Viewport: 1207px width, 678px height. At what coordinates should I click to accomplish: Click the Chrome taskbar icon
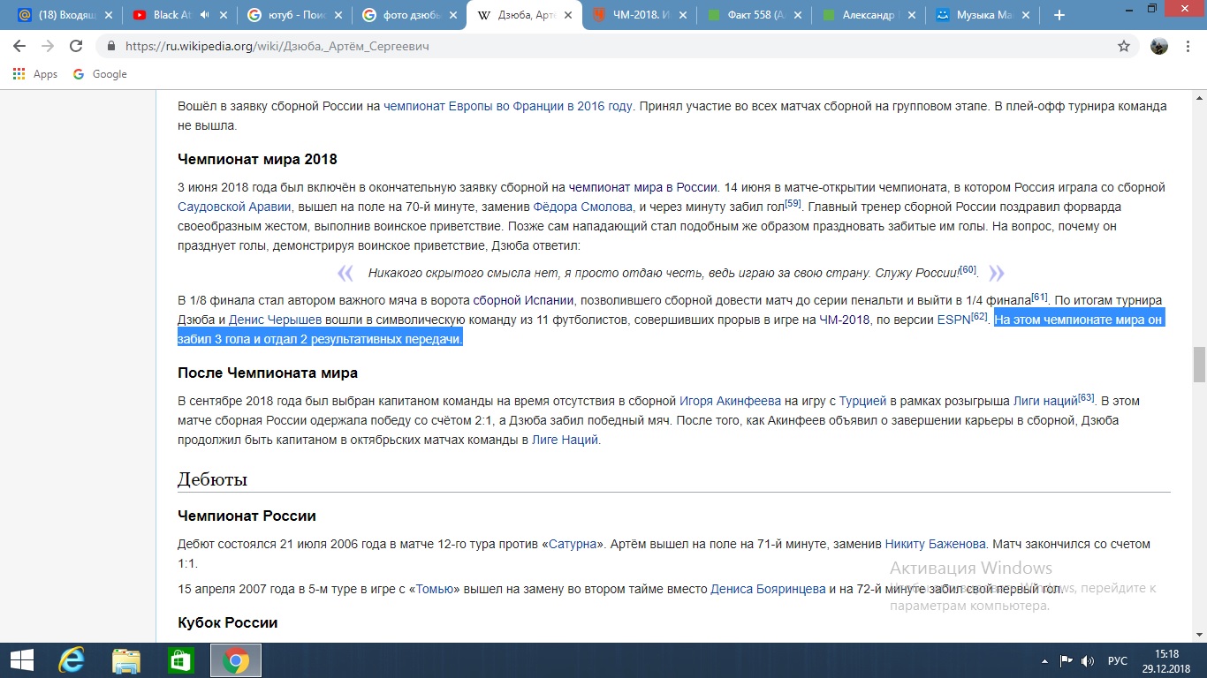(235, 660)
